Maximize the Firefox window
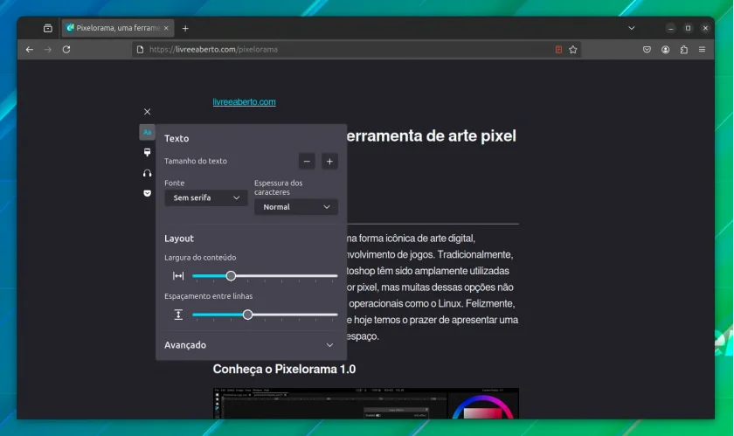Viewport: 734px width, 436px height. point(688,28)
